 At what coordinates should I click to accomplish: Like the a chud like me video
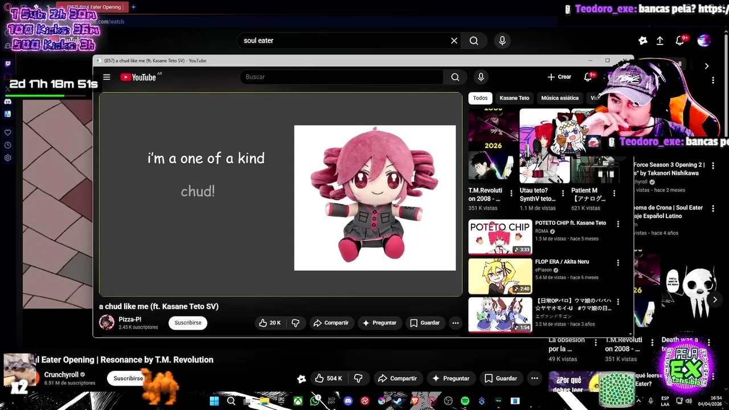click(x=270, y=323)
